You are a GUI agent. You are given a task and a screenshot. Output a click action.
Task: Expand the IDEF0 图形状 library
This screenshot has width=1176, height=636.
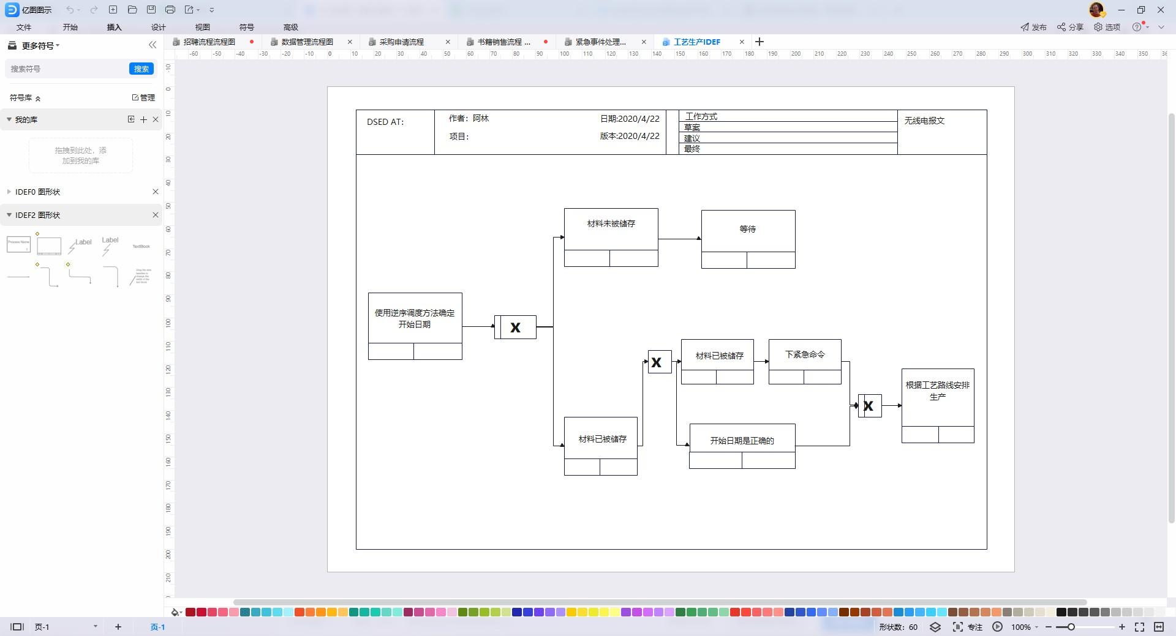point(37,192)
